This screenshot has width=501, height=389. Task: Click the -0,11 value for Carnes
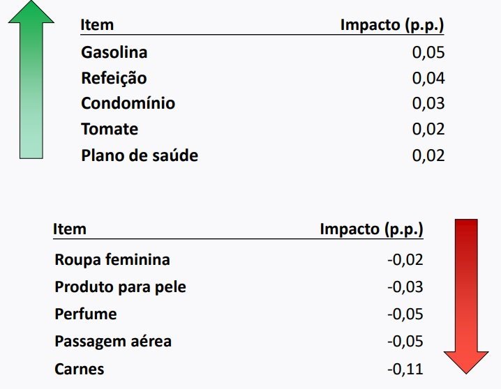tap(405, 369)
